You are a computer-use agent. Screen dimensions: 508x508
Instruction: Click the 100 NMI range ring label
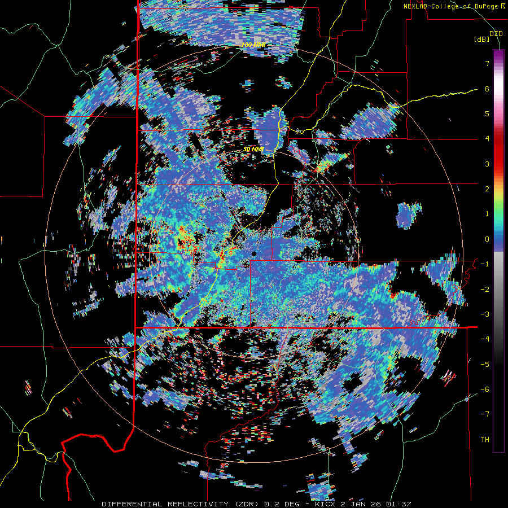click(x=253, y=45)
